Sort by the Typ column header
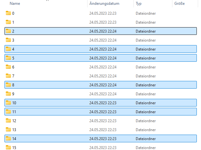The width and height of the screenshot is (201, 150). 139,4
